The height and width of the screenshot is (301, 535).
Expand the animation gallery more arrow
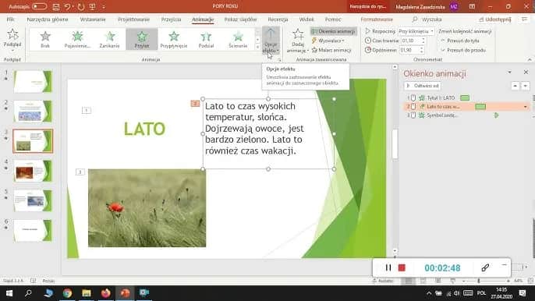click(x=257, y=48)
